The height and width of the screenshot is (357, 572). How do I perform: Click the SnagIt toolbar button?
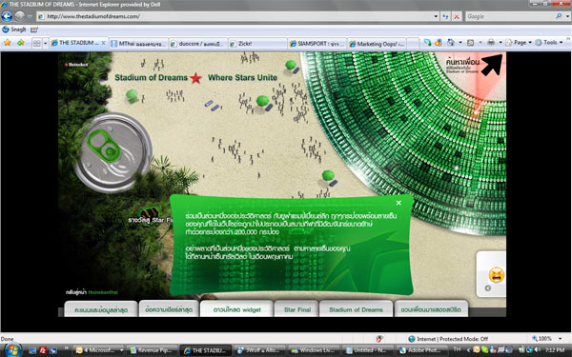(14, 30)
